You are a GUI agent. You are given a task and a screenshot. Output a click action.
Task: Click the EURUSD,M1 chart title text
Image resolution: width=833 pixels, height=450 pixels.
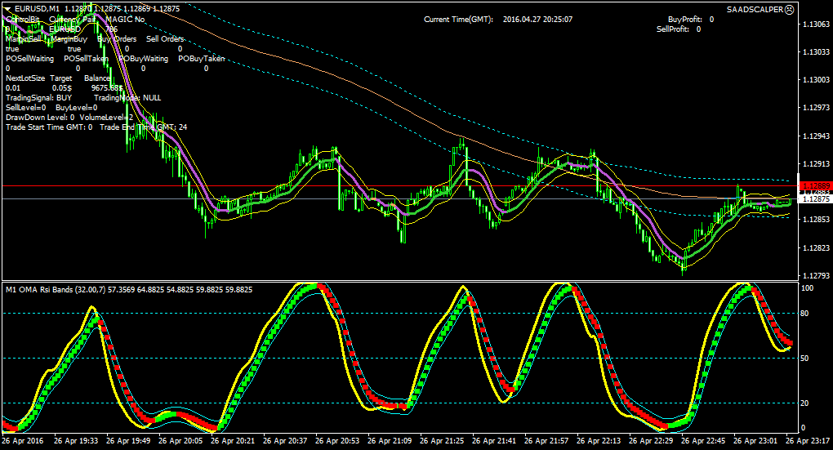(38, 8)
